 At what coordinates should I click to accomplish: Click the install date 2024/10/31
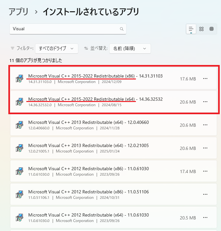(110, 198)
